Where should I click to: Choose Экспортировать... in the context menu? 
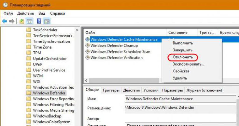188,64
